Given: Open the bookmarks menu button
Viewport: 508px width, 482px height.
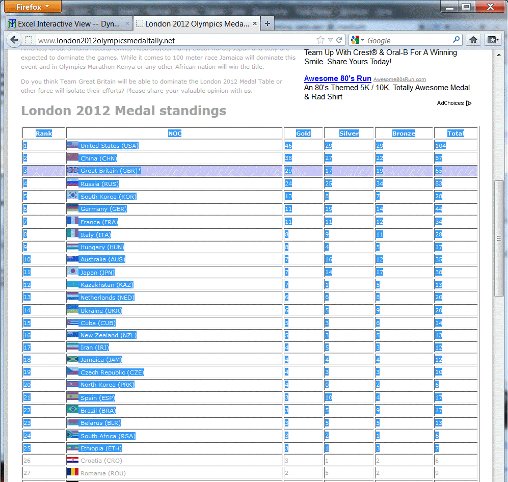Looking at the screenshot, I should [x=492, y=40].
